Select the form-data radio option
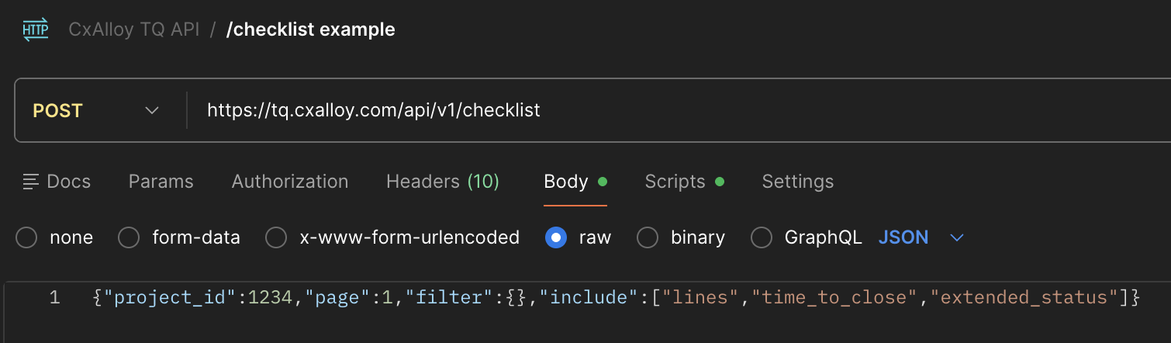The width and height of the screenshot is (1171, 343). (x=129, y=237)
